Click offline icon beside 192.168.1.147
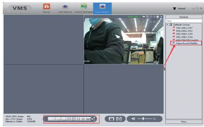 point(174,28)
